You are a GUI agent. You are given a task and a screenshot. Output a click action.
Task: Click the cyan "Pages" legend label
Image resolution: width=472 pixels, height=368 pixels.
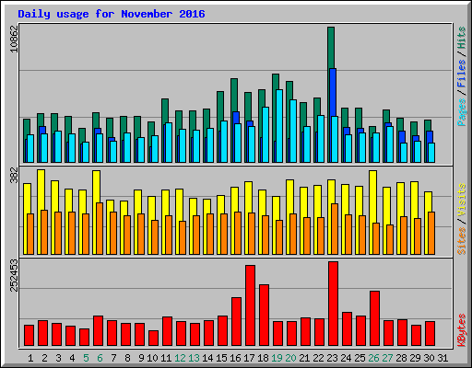coord(462,112)
